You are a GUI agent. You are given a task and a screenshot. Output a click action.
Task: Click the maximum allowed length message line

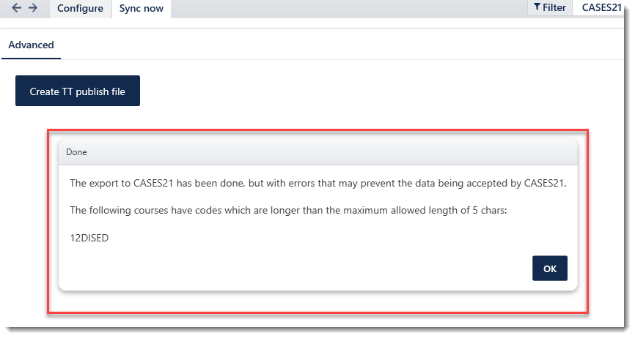tap(288, 211)
